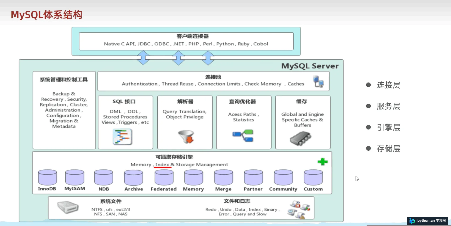
Task: Click the InnoDB label text
Action: (x=47, y=189)
